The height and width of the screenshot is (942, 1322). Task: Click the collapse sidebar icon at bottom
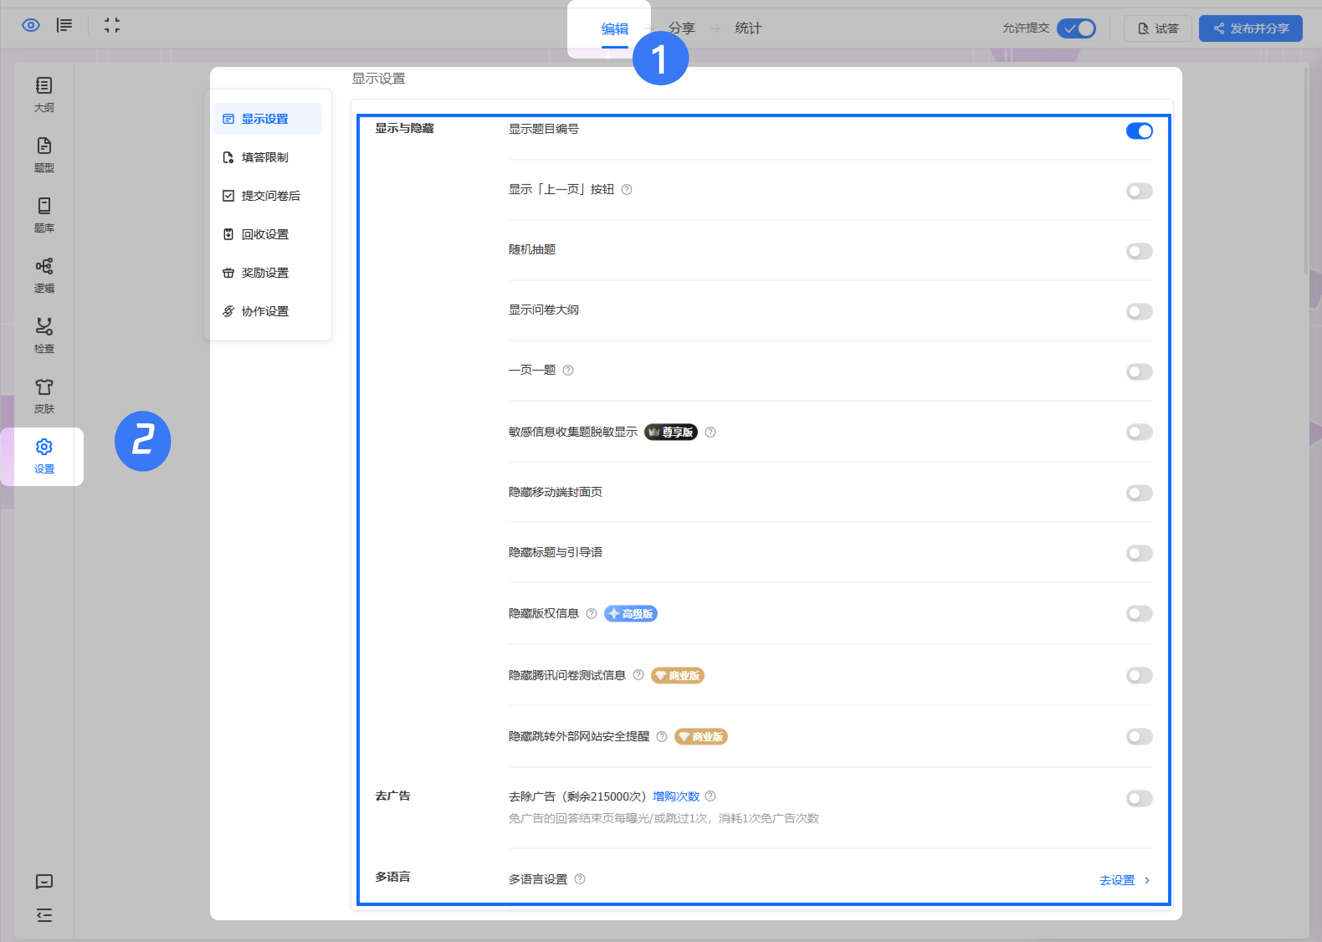44,915
